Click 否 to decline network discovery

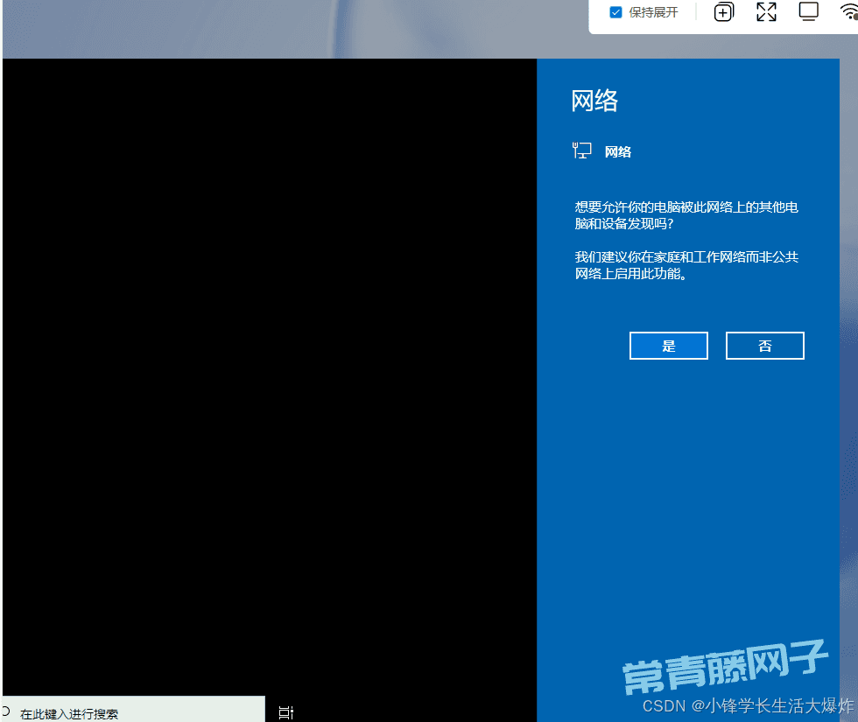tap(765, 346)
